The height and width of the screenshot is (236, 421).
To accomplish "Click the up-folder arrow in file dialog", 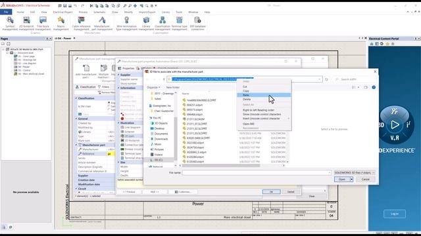I will [x=164, y=79].
